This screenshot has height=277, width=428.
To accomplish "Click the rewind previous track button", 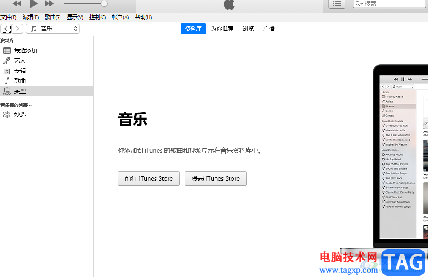I will 17,3.
